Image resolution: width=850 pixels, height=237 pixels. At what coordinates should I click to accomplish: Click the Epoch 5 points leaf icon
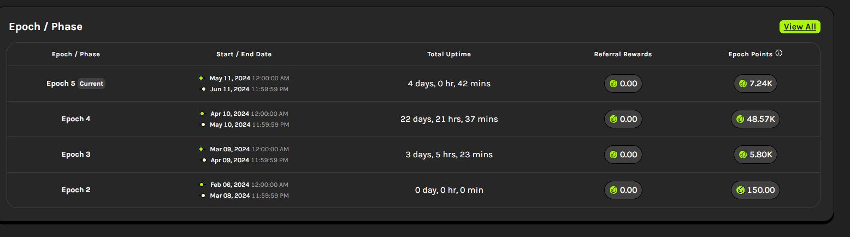743,84
